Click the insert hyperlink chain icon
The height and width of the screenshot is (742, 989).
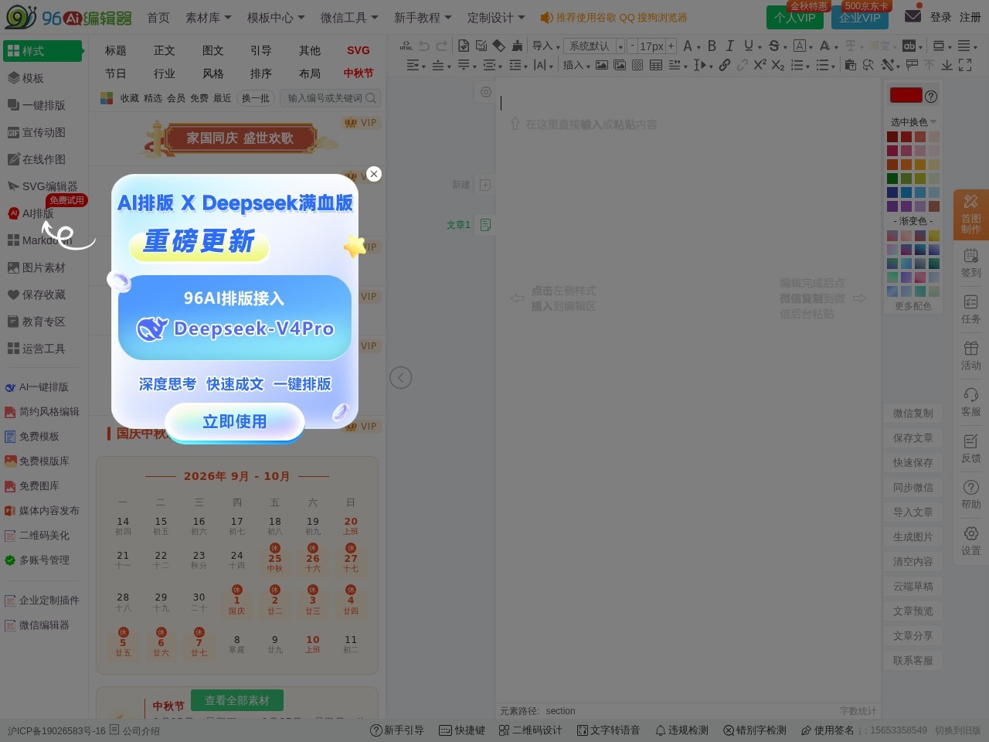coord(725,65)
